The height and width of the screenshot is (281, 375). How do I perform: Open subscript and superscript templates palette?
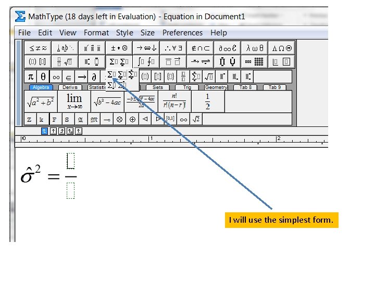coord(92,61)
